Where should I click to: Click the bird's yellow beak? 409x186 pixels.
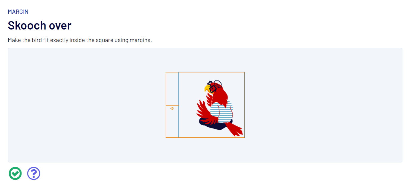[x=207, y=88]
